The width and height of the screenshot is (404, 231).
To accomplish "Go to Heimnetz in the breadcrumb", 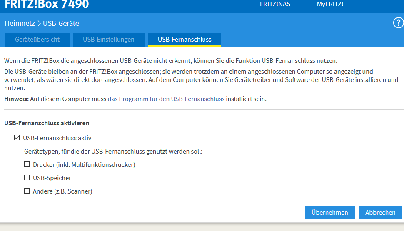I will (x=20, y=23).
